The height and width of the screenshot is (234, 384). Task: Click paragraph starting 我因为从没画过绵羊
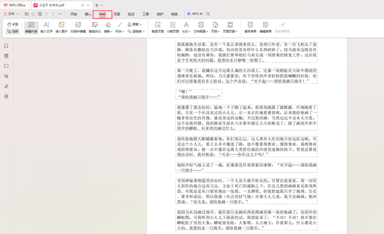tap(247, 220)
